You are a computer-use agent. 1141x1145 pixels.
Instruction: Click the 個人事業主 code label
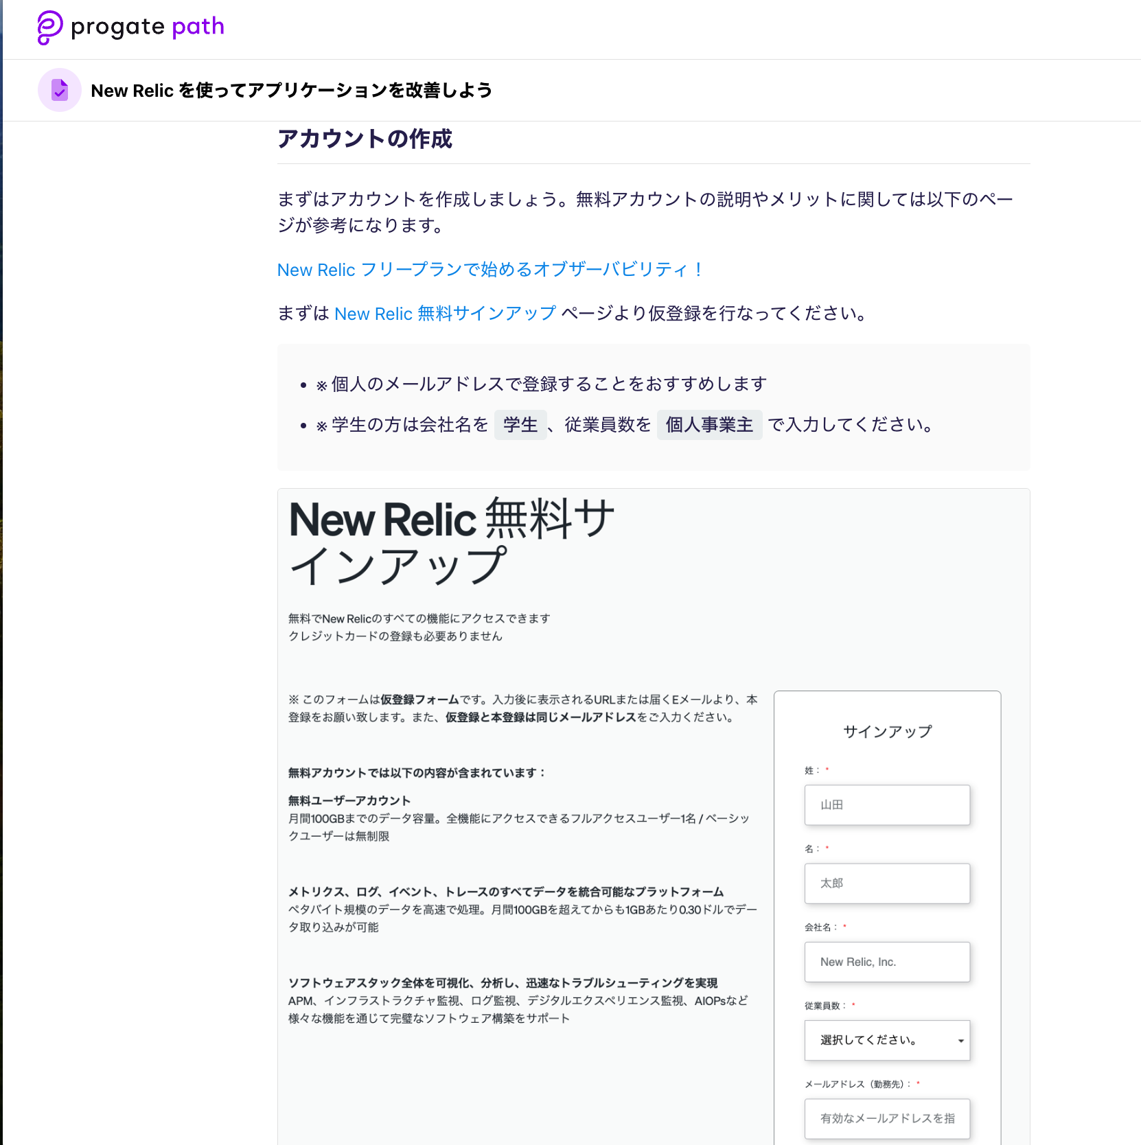pyautogui.click(x=709, y=425)
